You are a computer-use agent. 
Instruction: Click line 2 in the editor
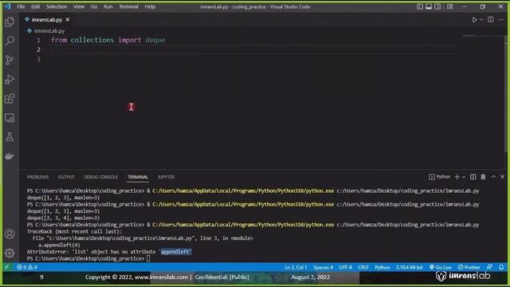coord(255,49)
